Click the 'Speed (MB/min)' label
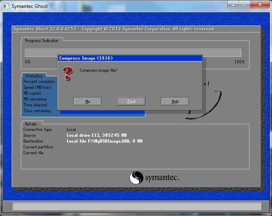 pyautogui.click(x=37, y=87)
